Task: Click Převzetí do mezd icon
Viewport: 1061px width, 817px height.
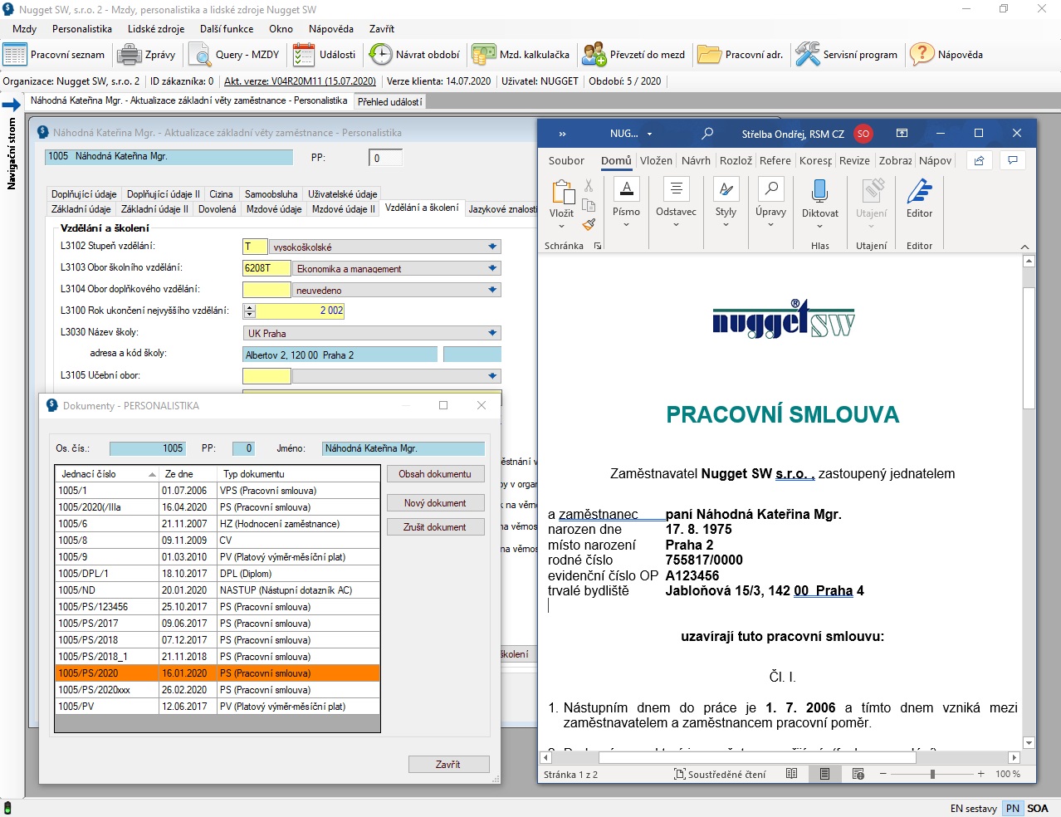Action: click(594, 55)
